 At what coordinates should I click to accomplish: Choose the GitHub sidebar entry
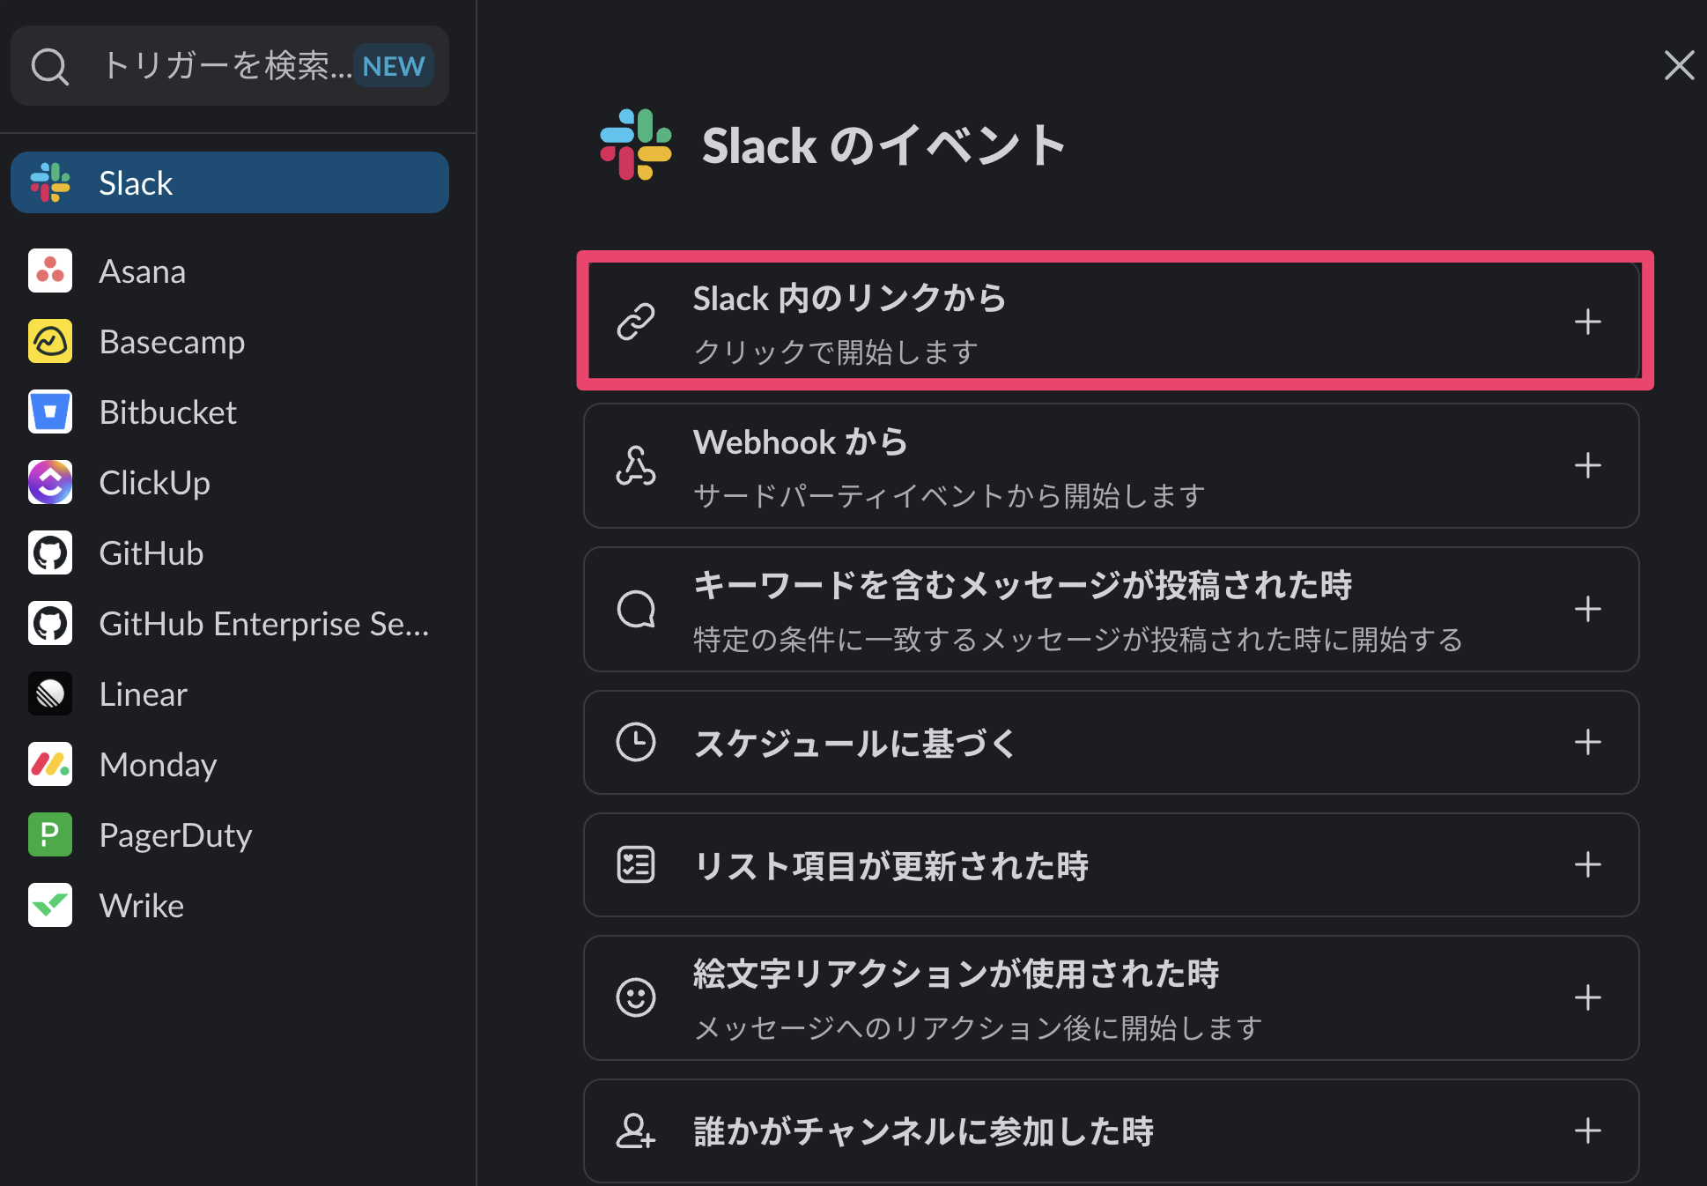pyautogui.click(x=151, y=553)
